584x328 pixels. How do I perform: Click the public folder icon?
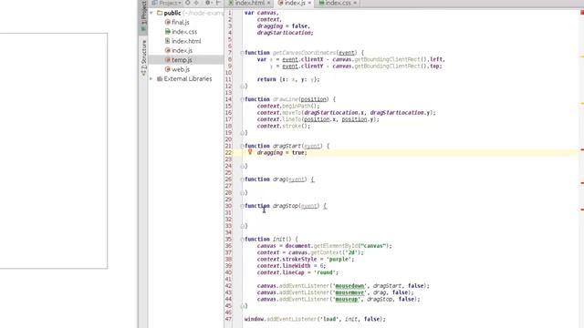coord(160,13)
